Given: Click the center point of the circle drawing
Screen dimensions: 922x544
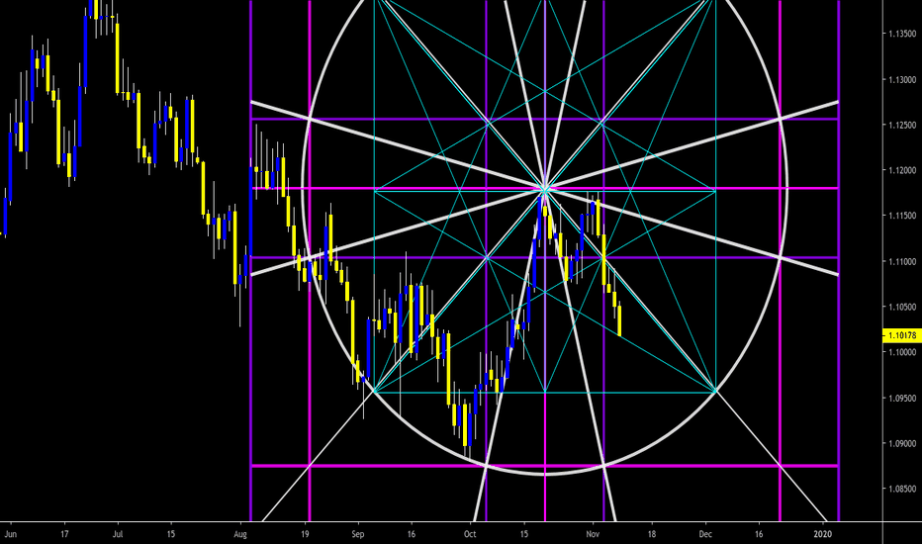Looking at the screenshot, I should click(544, 189).
